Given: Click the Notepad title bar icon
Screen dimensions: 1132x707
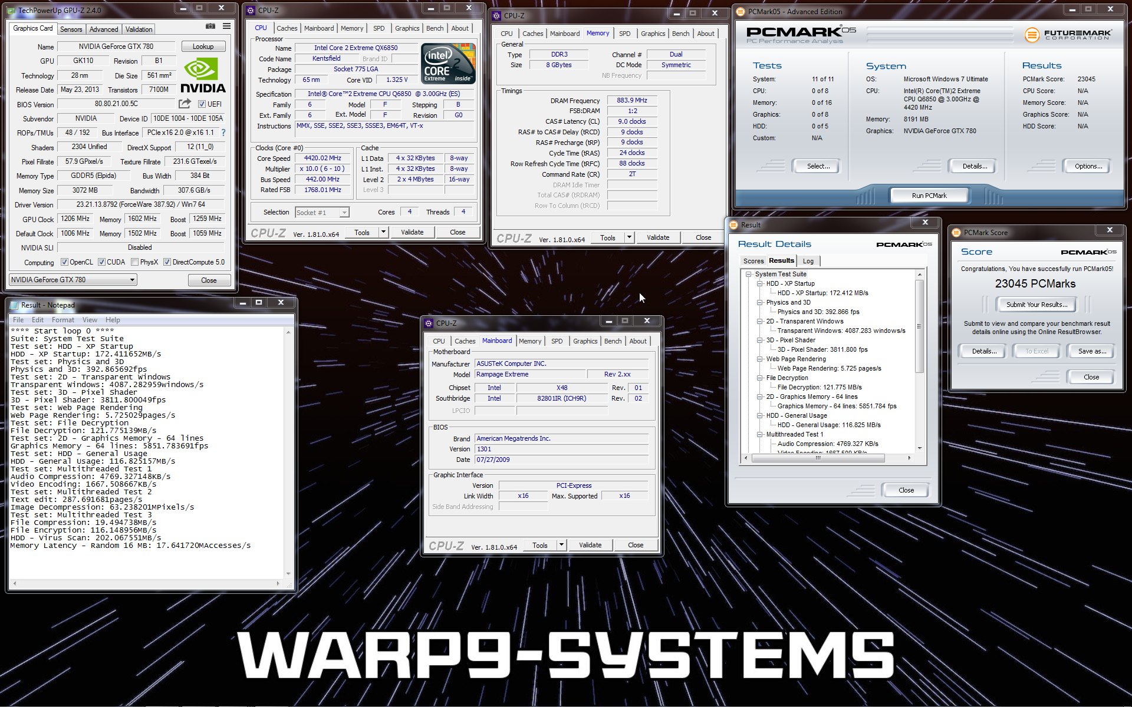Looking at the screenshot, I should [14, 305].
